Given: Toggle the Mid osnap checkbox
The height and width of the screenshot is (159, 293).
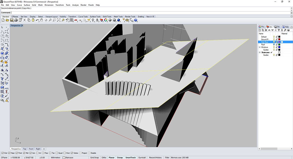Looking at the screenshot, I should pos(24,153).
